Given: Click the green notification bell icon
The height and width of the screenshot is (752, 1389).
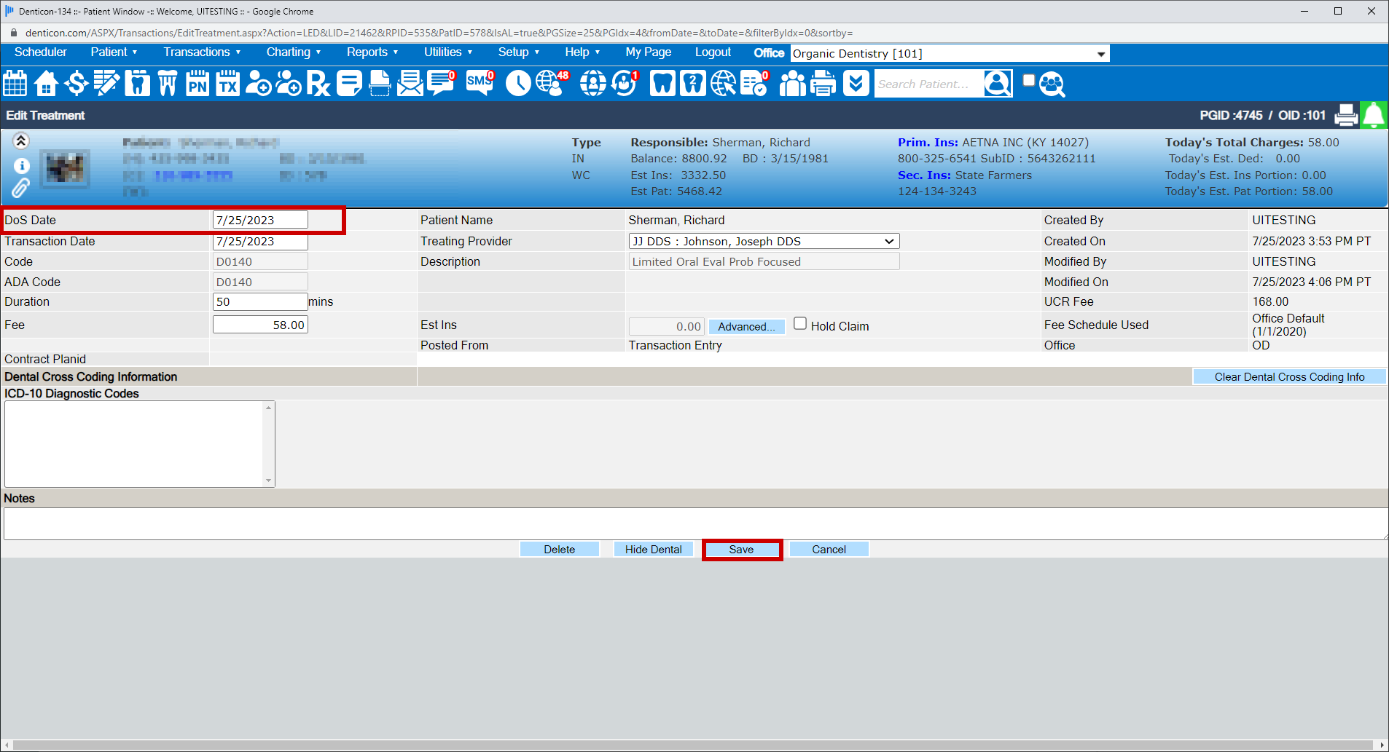Looking at the screenshot, I should [1373, 116].
